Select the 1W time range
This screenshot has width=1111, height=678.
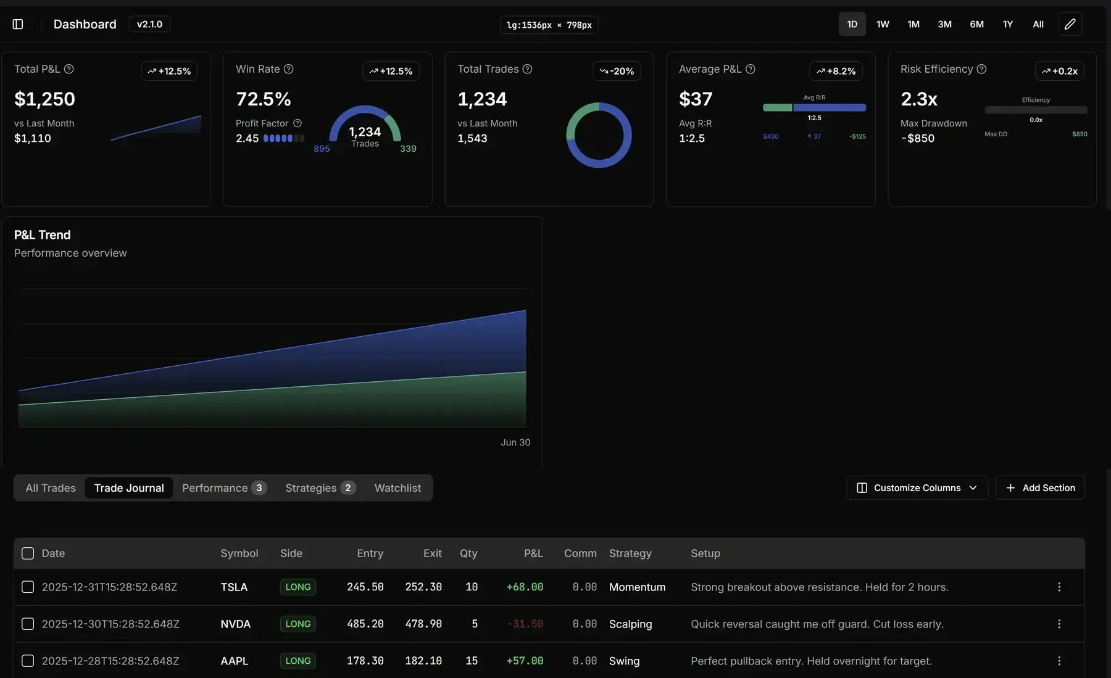tap(883, 24)
